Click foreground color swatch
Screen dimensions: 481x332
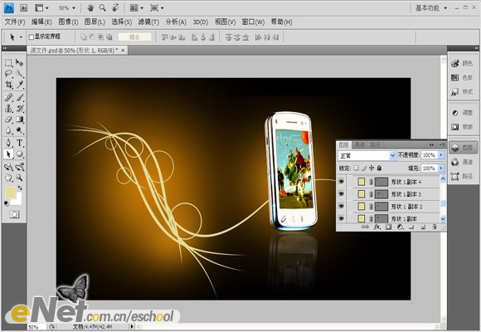10,193
